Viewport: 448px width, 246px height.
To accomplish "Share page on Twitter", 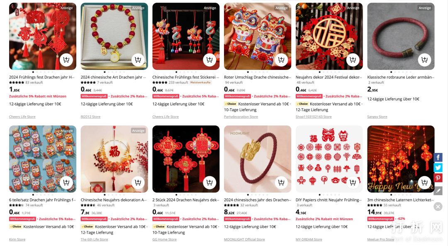I will 438,168.
